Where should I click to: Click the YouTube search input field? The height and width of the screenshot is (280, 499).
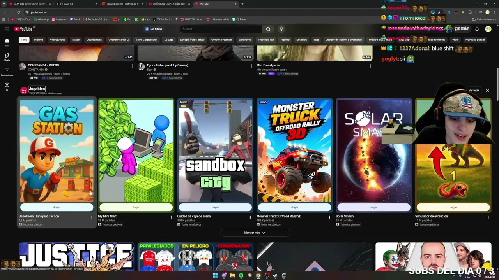[x=221, y=29]
